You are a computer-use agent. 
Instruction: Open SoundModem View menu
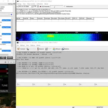[x=24, y=4]
